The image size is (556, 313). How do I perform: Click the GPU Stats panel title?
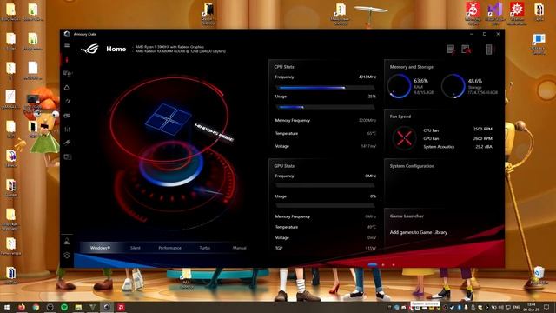[x=284, y=166]
